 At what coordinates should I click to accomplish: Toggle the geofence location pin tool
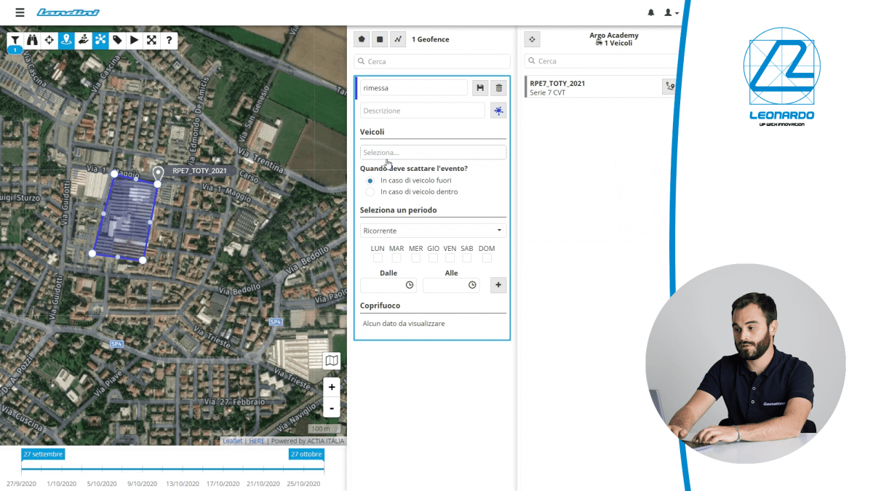[x=66, y=40]
